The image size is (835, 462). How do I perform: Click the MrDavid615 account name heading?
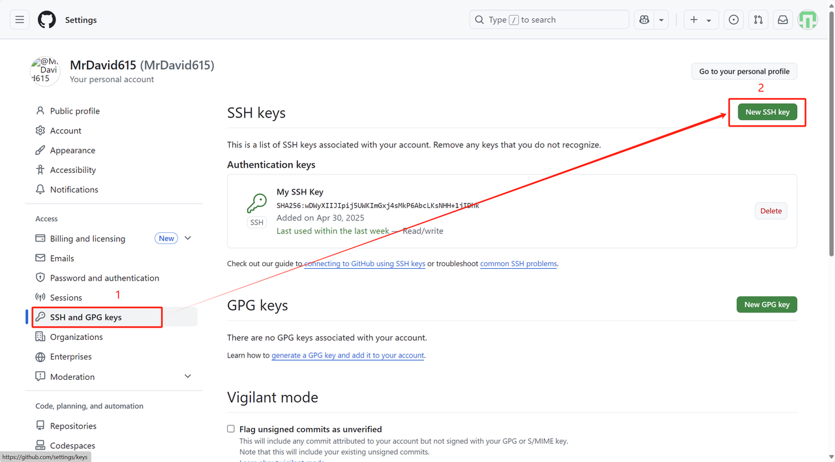tap(142, 65)
